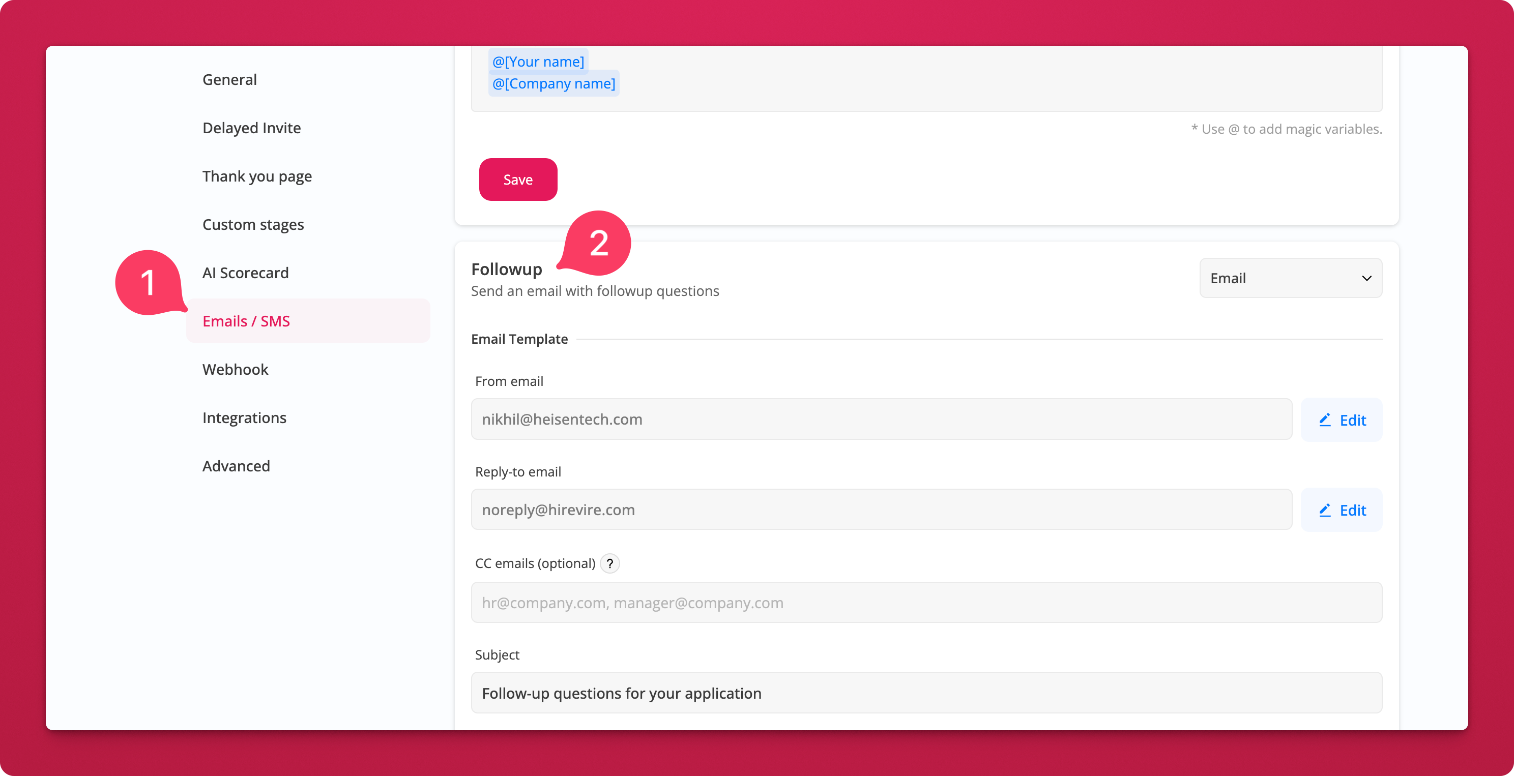This screenshot has height=776, width=1514.
Task: Click the CC emails input field
Action: click(926, 603)
